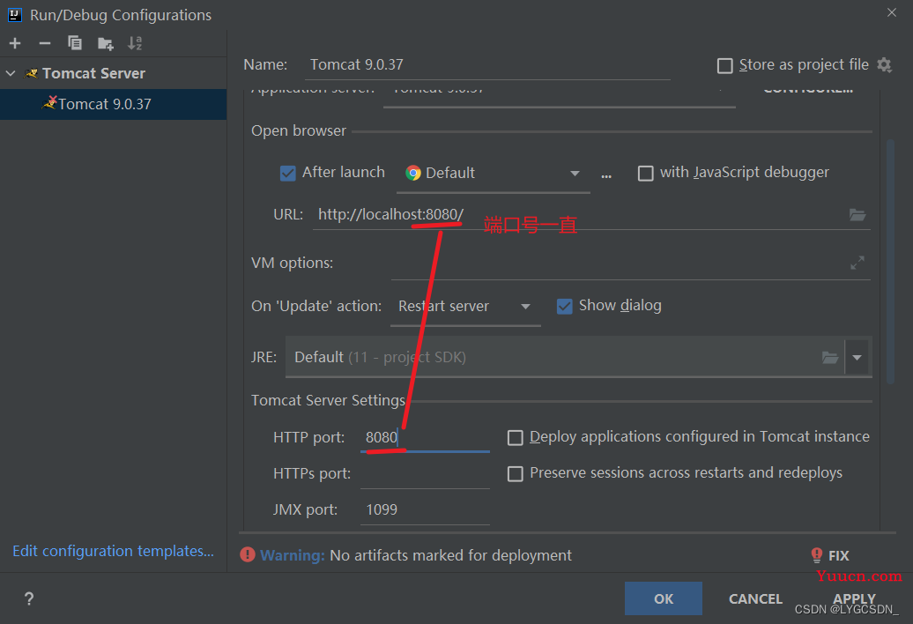913x624 pixels.
Task: Select Tomcat 9.0.37 configuration in tree
Action: (114, 104)
